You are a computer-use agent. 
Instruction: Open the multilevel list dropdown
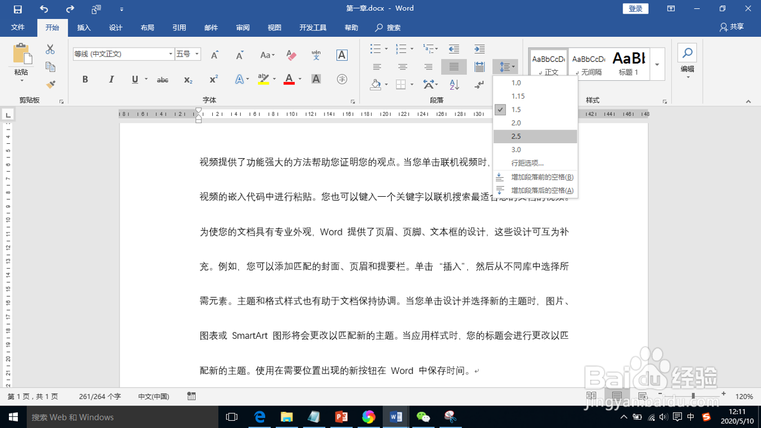tap(436, 49)
